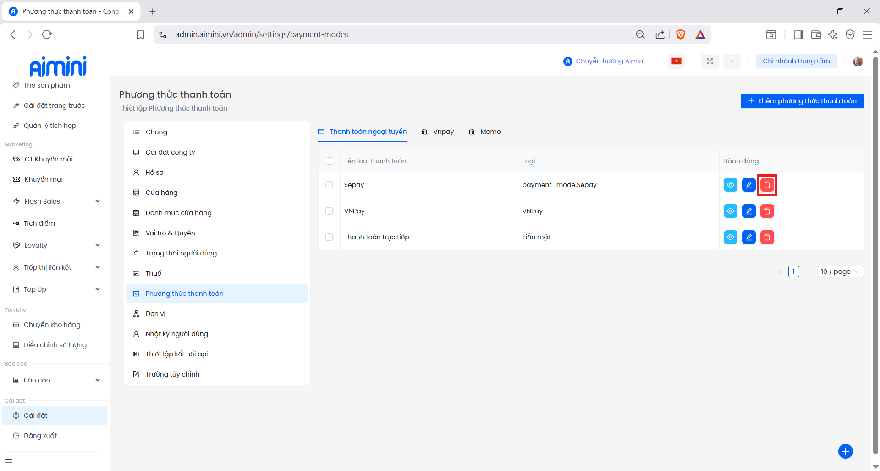This screenshot has height=471, width=880.
Task: Click the blue floating plus button
Action: pyautogui.click(x=845, y=451)
